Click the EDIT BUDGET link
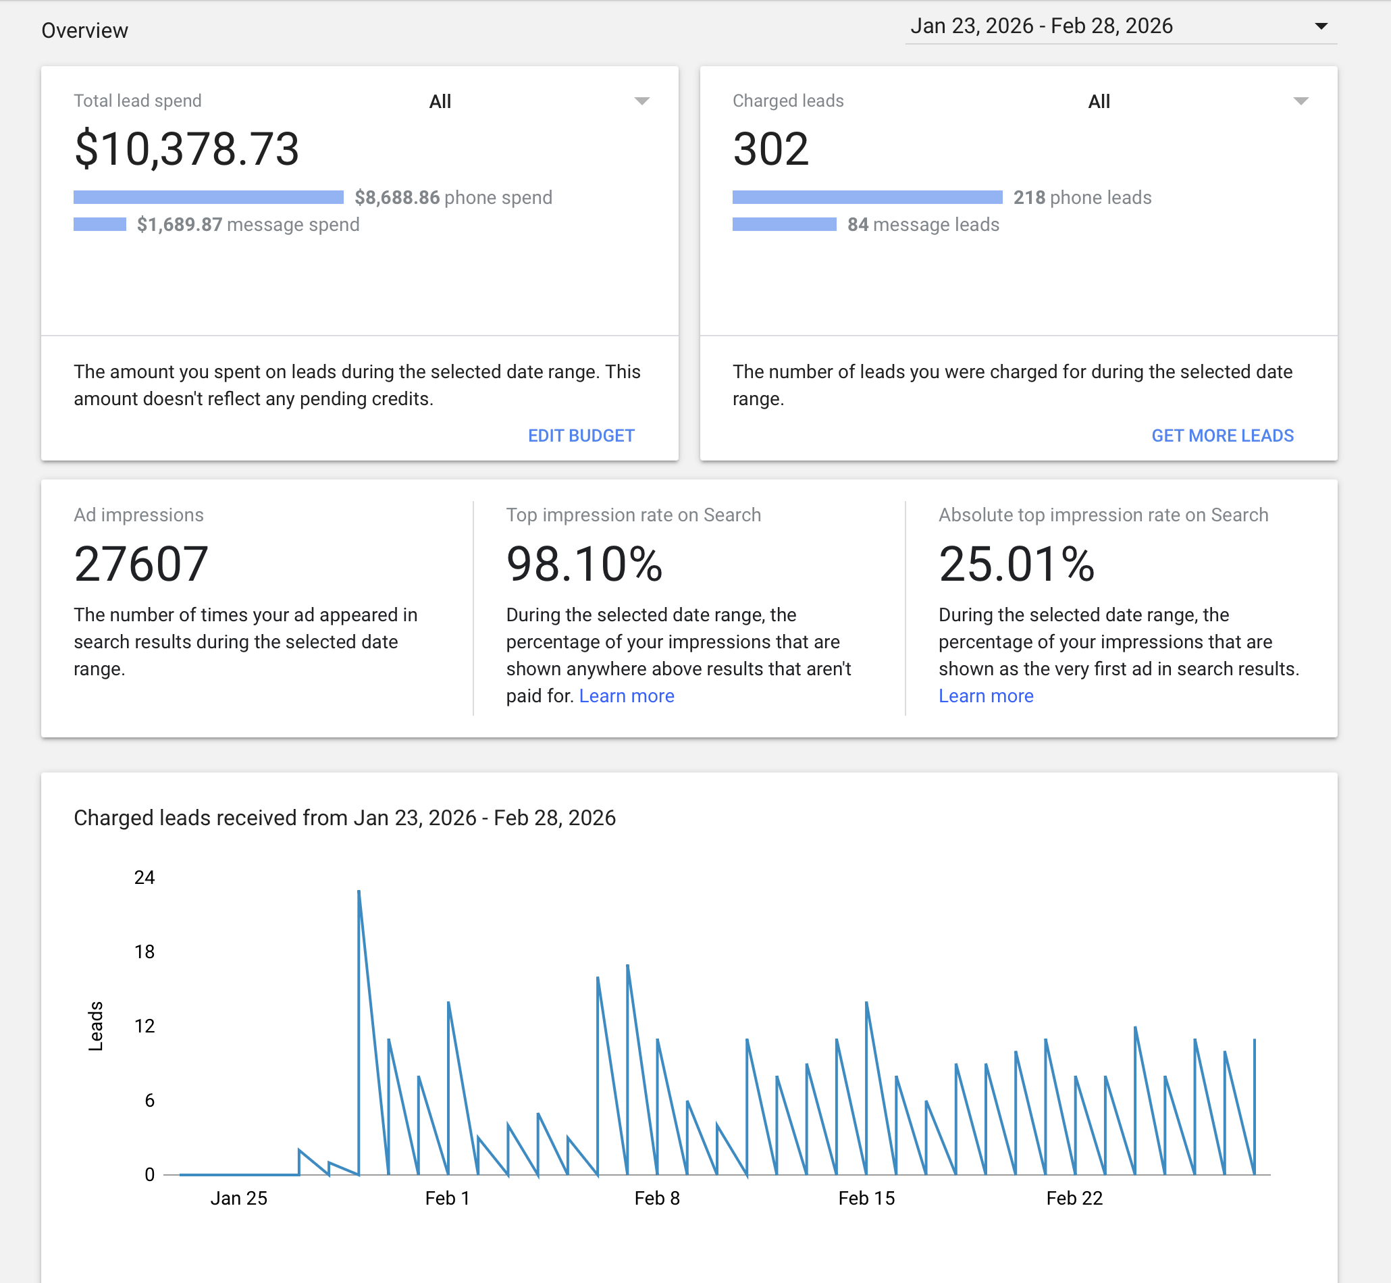1391x1283 pixels. point(581,436)
